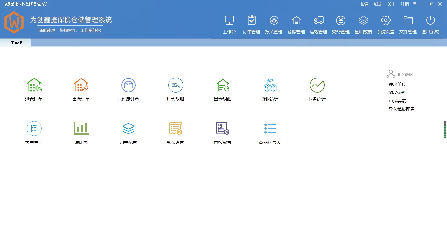
Task: Expand the user dropdown arrow beside 注销
Action: 414,4
